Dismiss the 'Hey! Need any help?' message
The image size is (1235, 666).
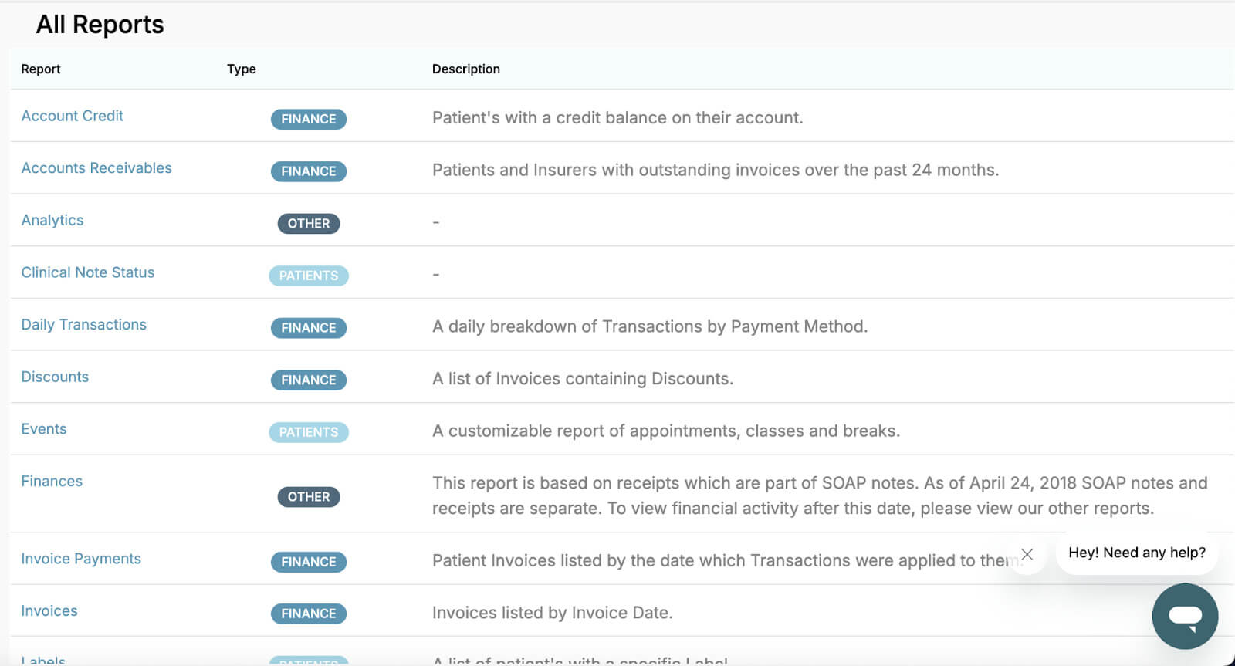(x=1027, y=553)
